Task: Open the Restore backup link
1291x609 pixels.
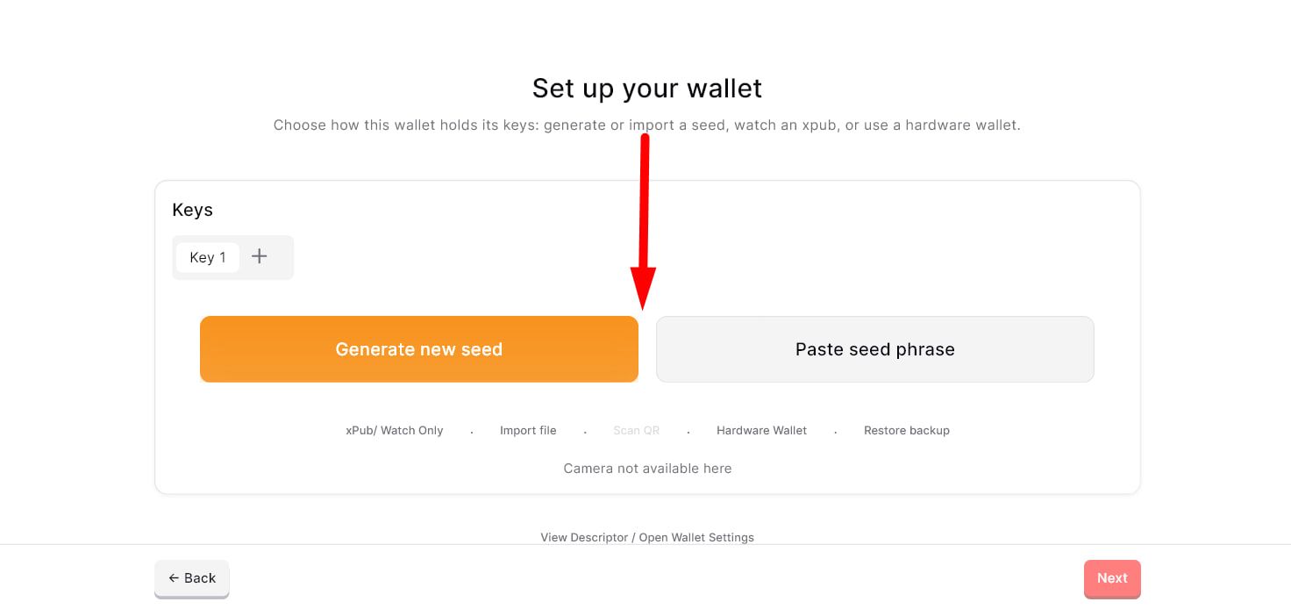Action: pos(907,430)
